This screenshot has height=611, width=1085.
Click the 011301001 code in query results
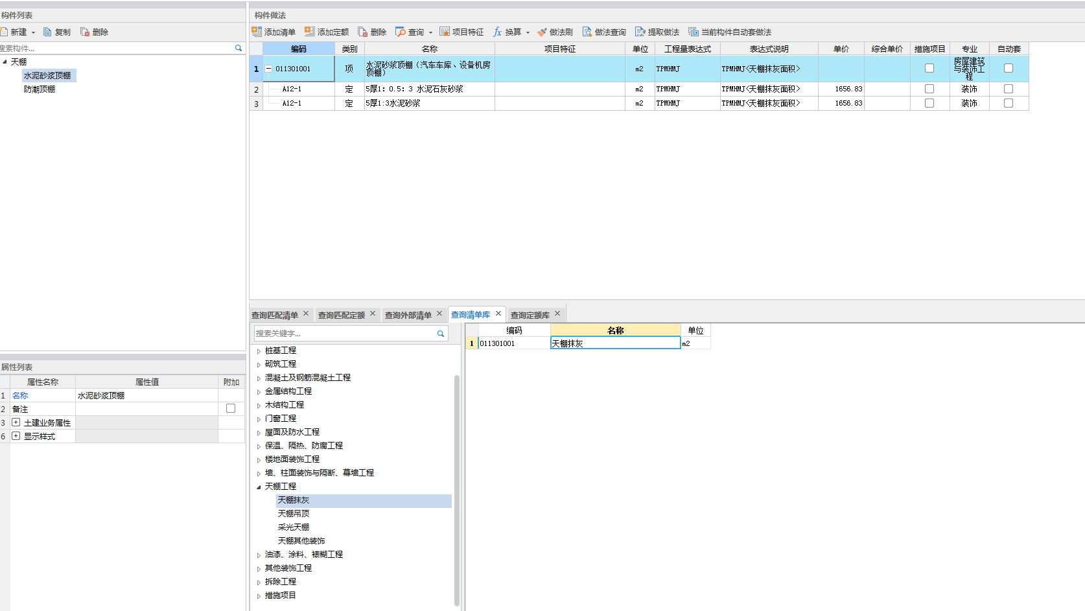515,343
